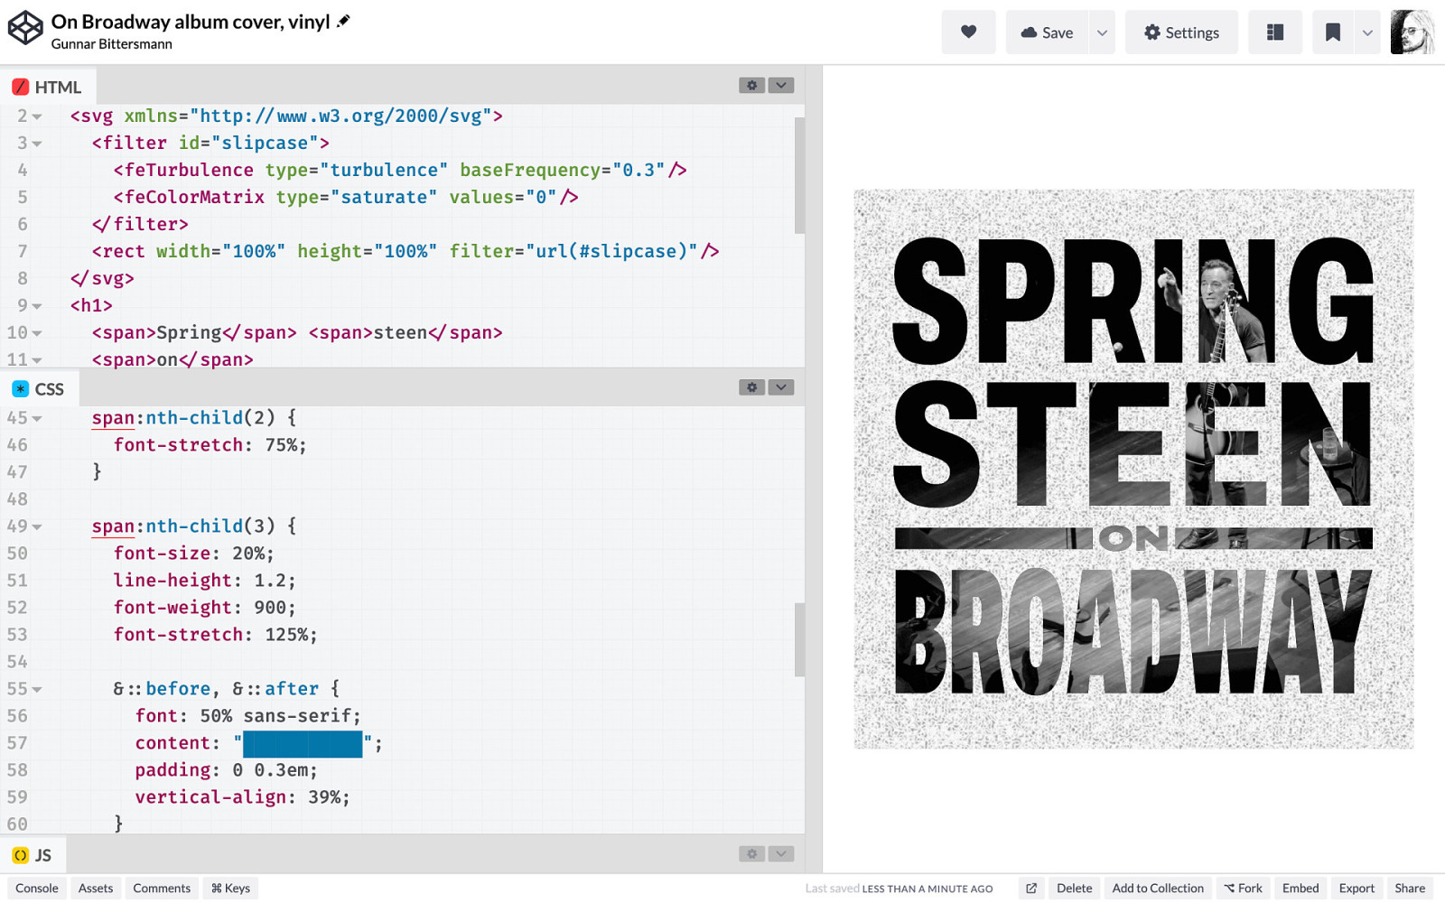The width and height of the screenshot is (1445, 903).
Task: Fold CSS line 49 rule
Action: pyautogui.click(x=37, y=526)
